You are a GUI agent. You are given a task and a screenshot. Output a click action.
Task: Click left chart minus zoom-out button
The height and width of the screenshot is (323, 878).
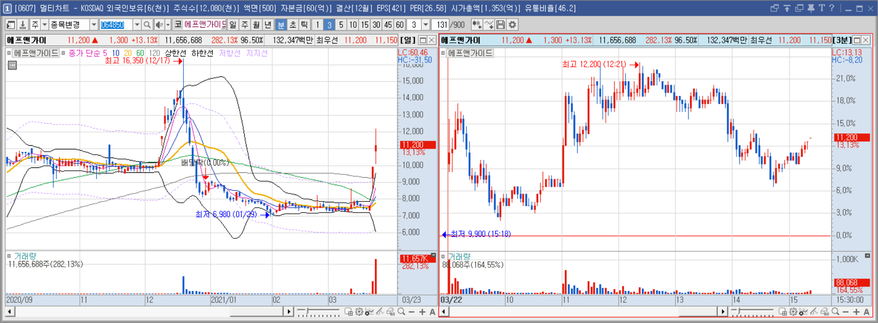coord(411,312)
